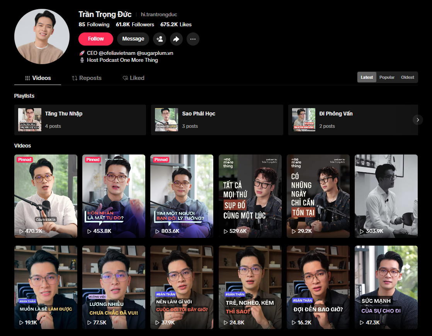Click the share arrow icon
432x336 pixels.
tap(176, 39)
